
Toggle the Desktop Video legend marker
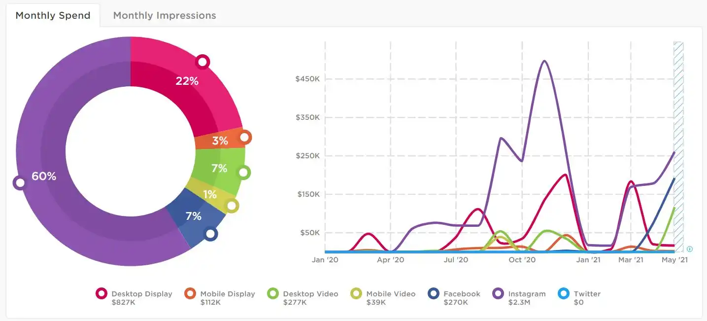click(273, 294)
